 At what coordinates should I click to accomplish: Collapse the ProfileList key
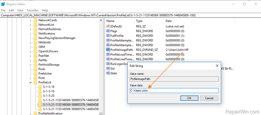click(x=30, y=82)
